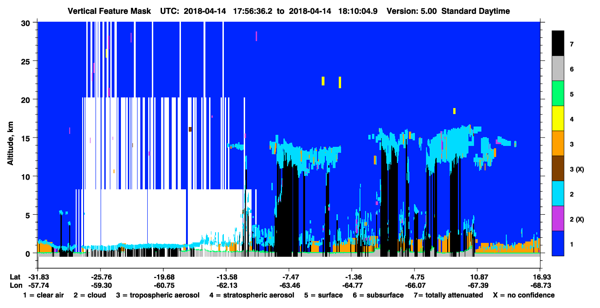The height and width of the screenshot is (308, 600).
Task: Click longitude value -64.77
Action: [352, 286]
